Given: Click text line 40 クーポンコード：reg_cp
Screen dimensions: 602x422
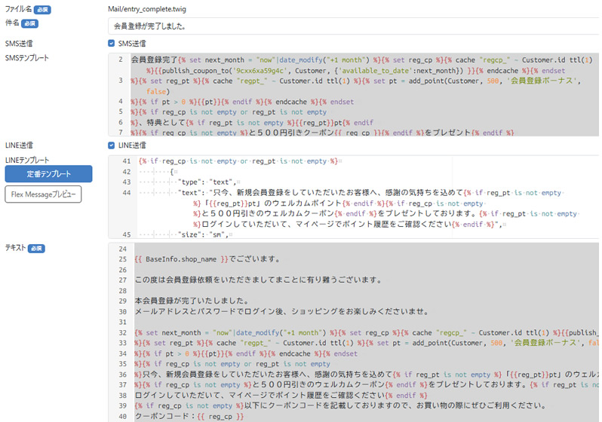Looking at the screenshot, I should tap(189, 416).
